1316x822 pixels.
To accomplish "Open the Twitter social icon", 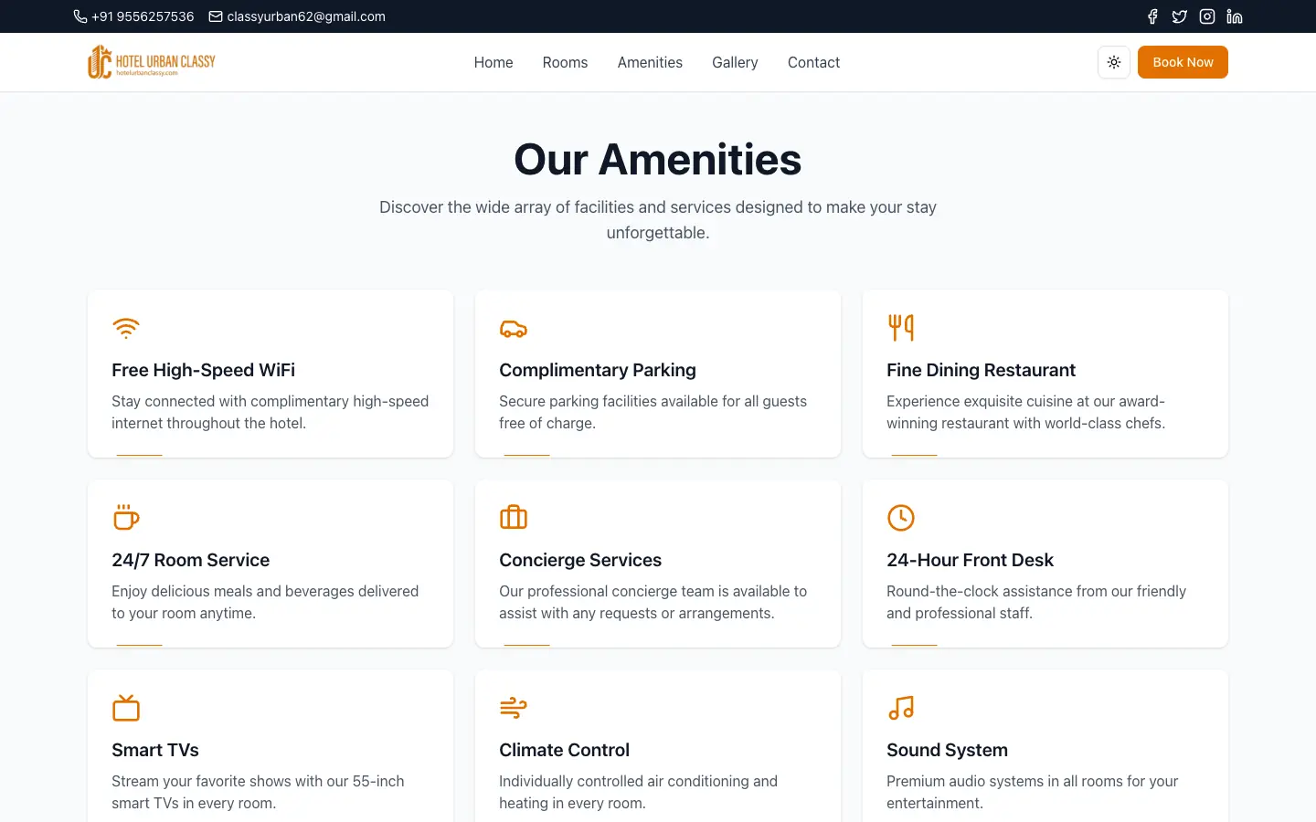I will point(1180,16).
